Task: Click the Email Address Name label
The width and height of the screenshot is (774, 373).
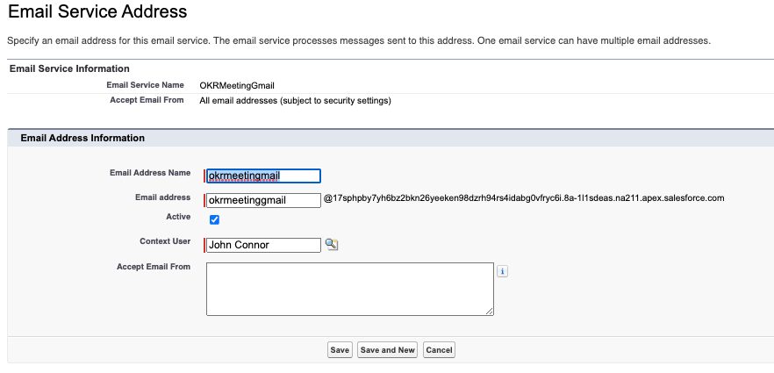Action: pyautogui.click(x=149, y=173)
